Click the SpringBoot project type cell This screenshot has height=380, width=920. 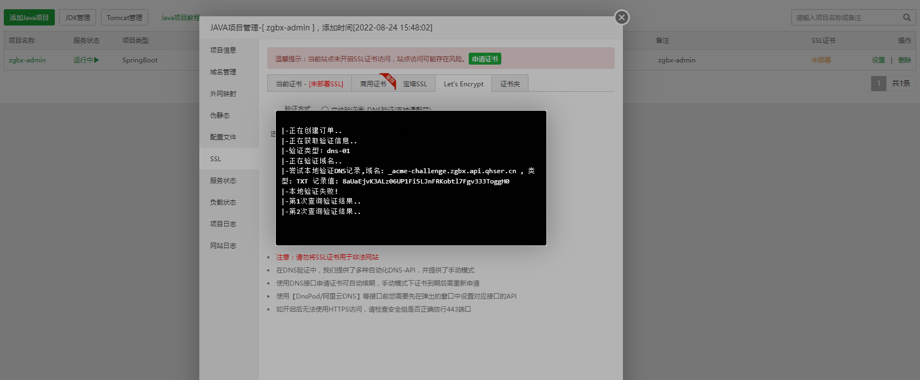coord(140,60)
